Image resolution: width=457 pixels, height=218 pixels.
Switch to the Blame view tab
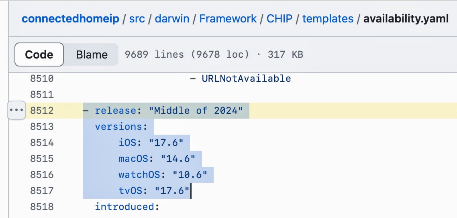92,54
